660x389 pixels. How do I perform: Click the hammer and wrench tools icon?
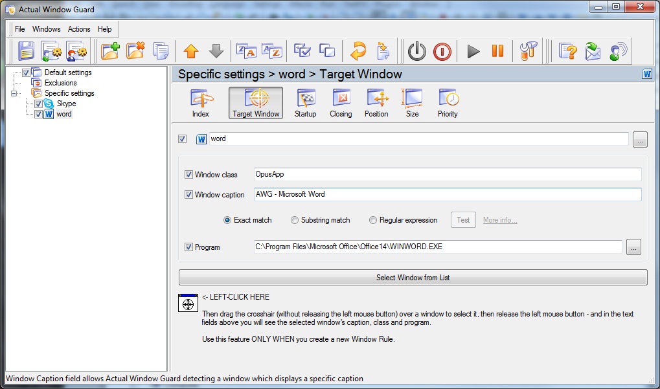(529, 51)
